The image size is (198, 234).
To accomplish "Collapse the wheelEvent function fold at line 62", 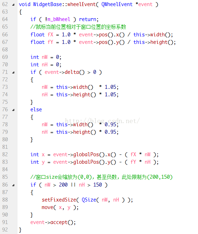I will pos(13,5).
